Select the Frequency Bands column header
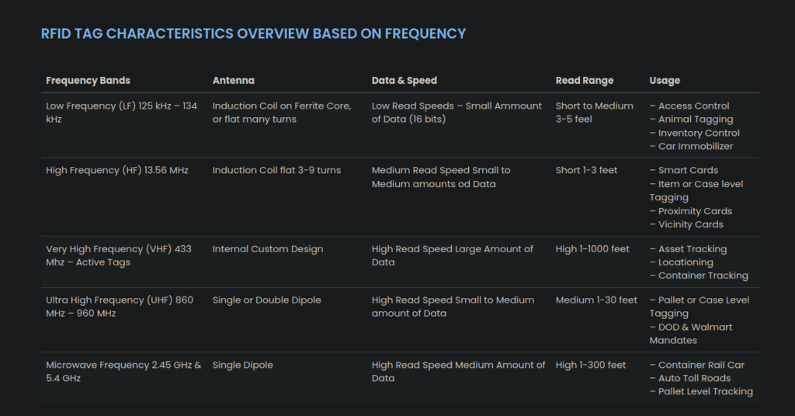 (x=88, y=80)
